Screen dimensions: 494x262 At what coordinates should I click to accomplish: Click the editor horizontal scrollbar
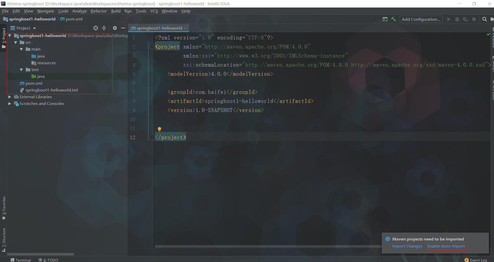(268, 246)
